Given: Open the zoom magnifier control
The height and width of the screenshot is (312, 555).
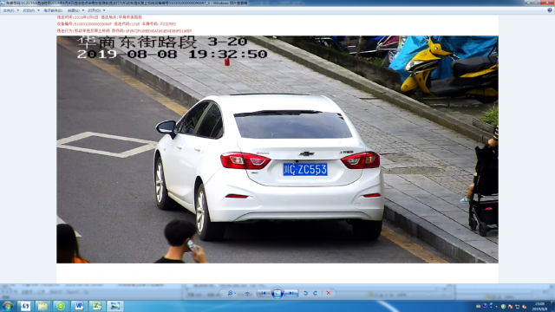Looking at the screenshot, I should click(232, 293).
